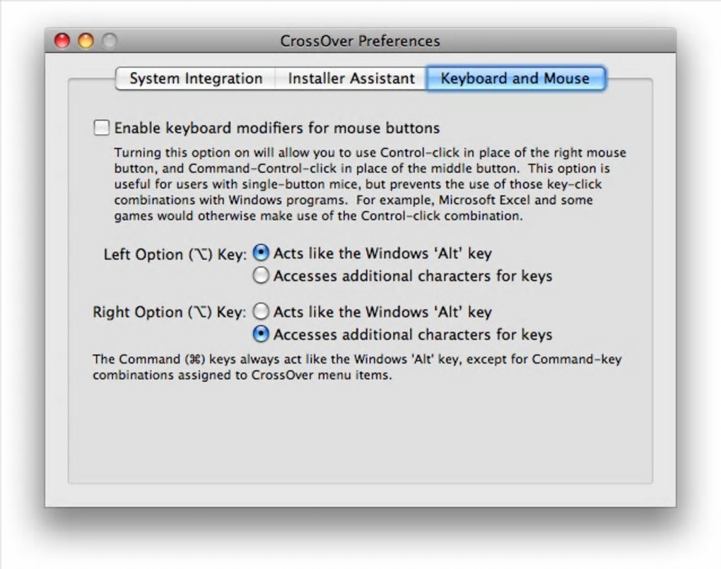
Task: Click the CrossOver Preferences window title
Action: pyautogui.click(x=360, y=41)
